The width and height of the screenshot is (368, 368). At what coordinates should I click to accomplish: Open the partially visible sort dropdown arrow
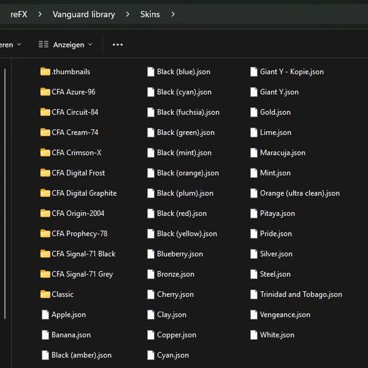[x=19, y=44]
